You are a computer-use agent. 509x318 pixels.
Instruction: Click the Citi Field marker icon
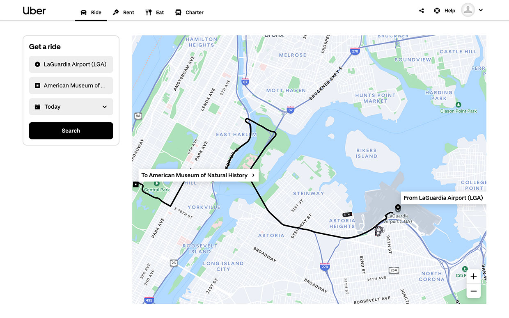[x=464, y=269]
